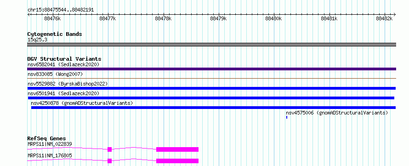Image resolution: width=409 pixels, height=166 pixels.
Task: Select the gray 15q25.3 cytogenetic band bar
Action: 211,45
